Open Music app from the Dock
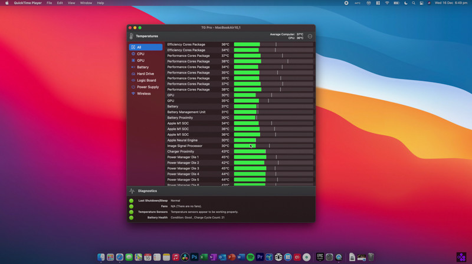 [x=175, y=257]
